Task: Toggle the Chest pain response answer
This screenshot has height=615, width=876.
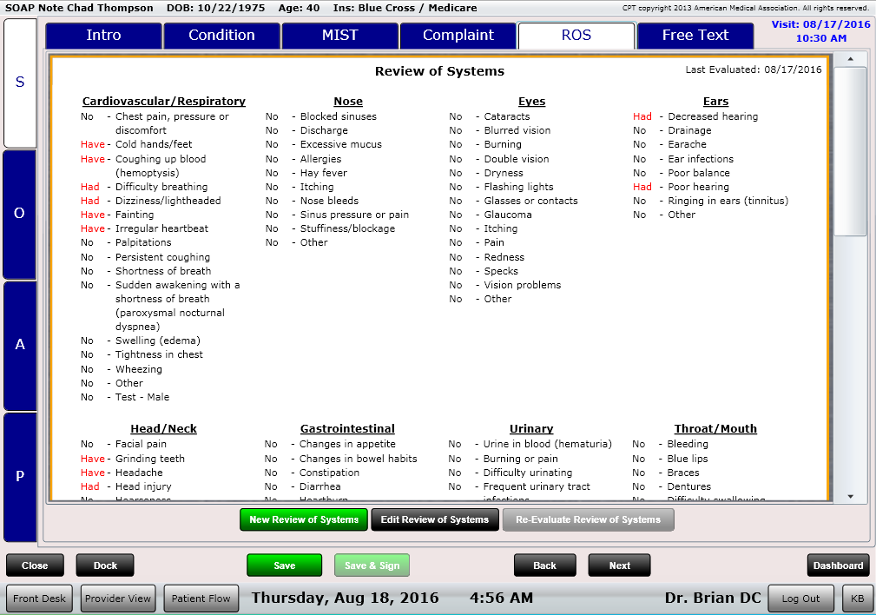Action: 86,116
